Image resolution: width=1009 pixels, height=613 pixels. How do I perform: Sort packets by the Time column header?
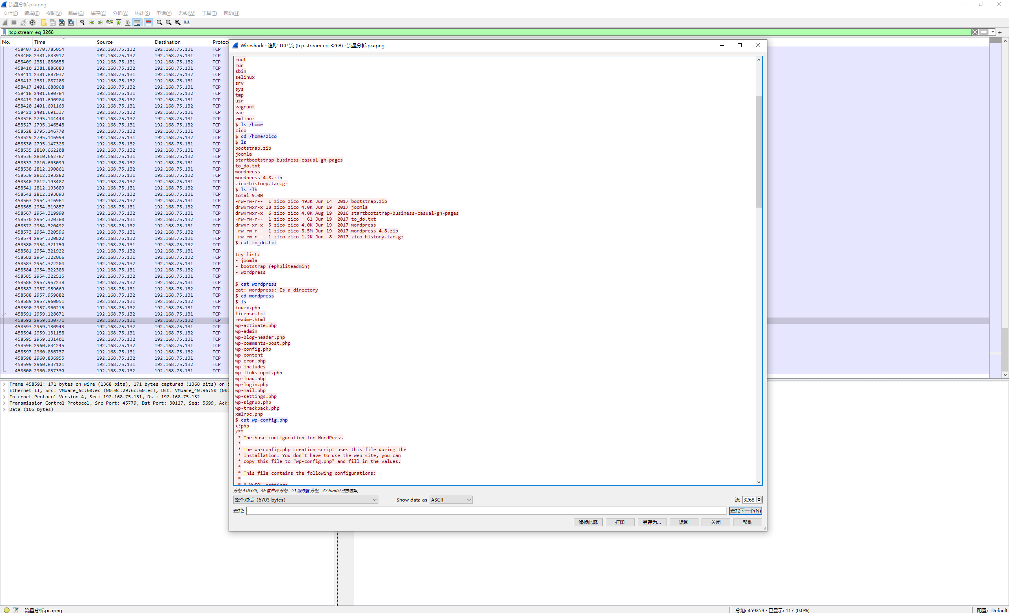click(63, 42)
